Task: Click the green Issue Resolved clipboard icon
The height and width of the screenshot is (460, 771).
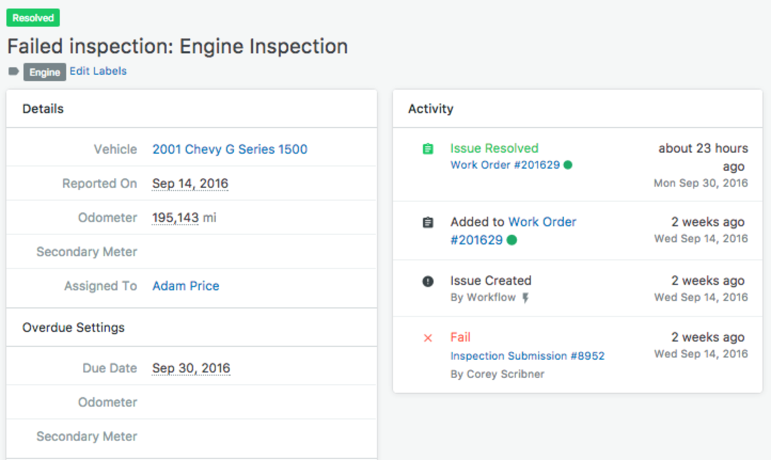Action: pos(428,149)
